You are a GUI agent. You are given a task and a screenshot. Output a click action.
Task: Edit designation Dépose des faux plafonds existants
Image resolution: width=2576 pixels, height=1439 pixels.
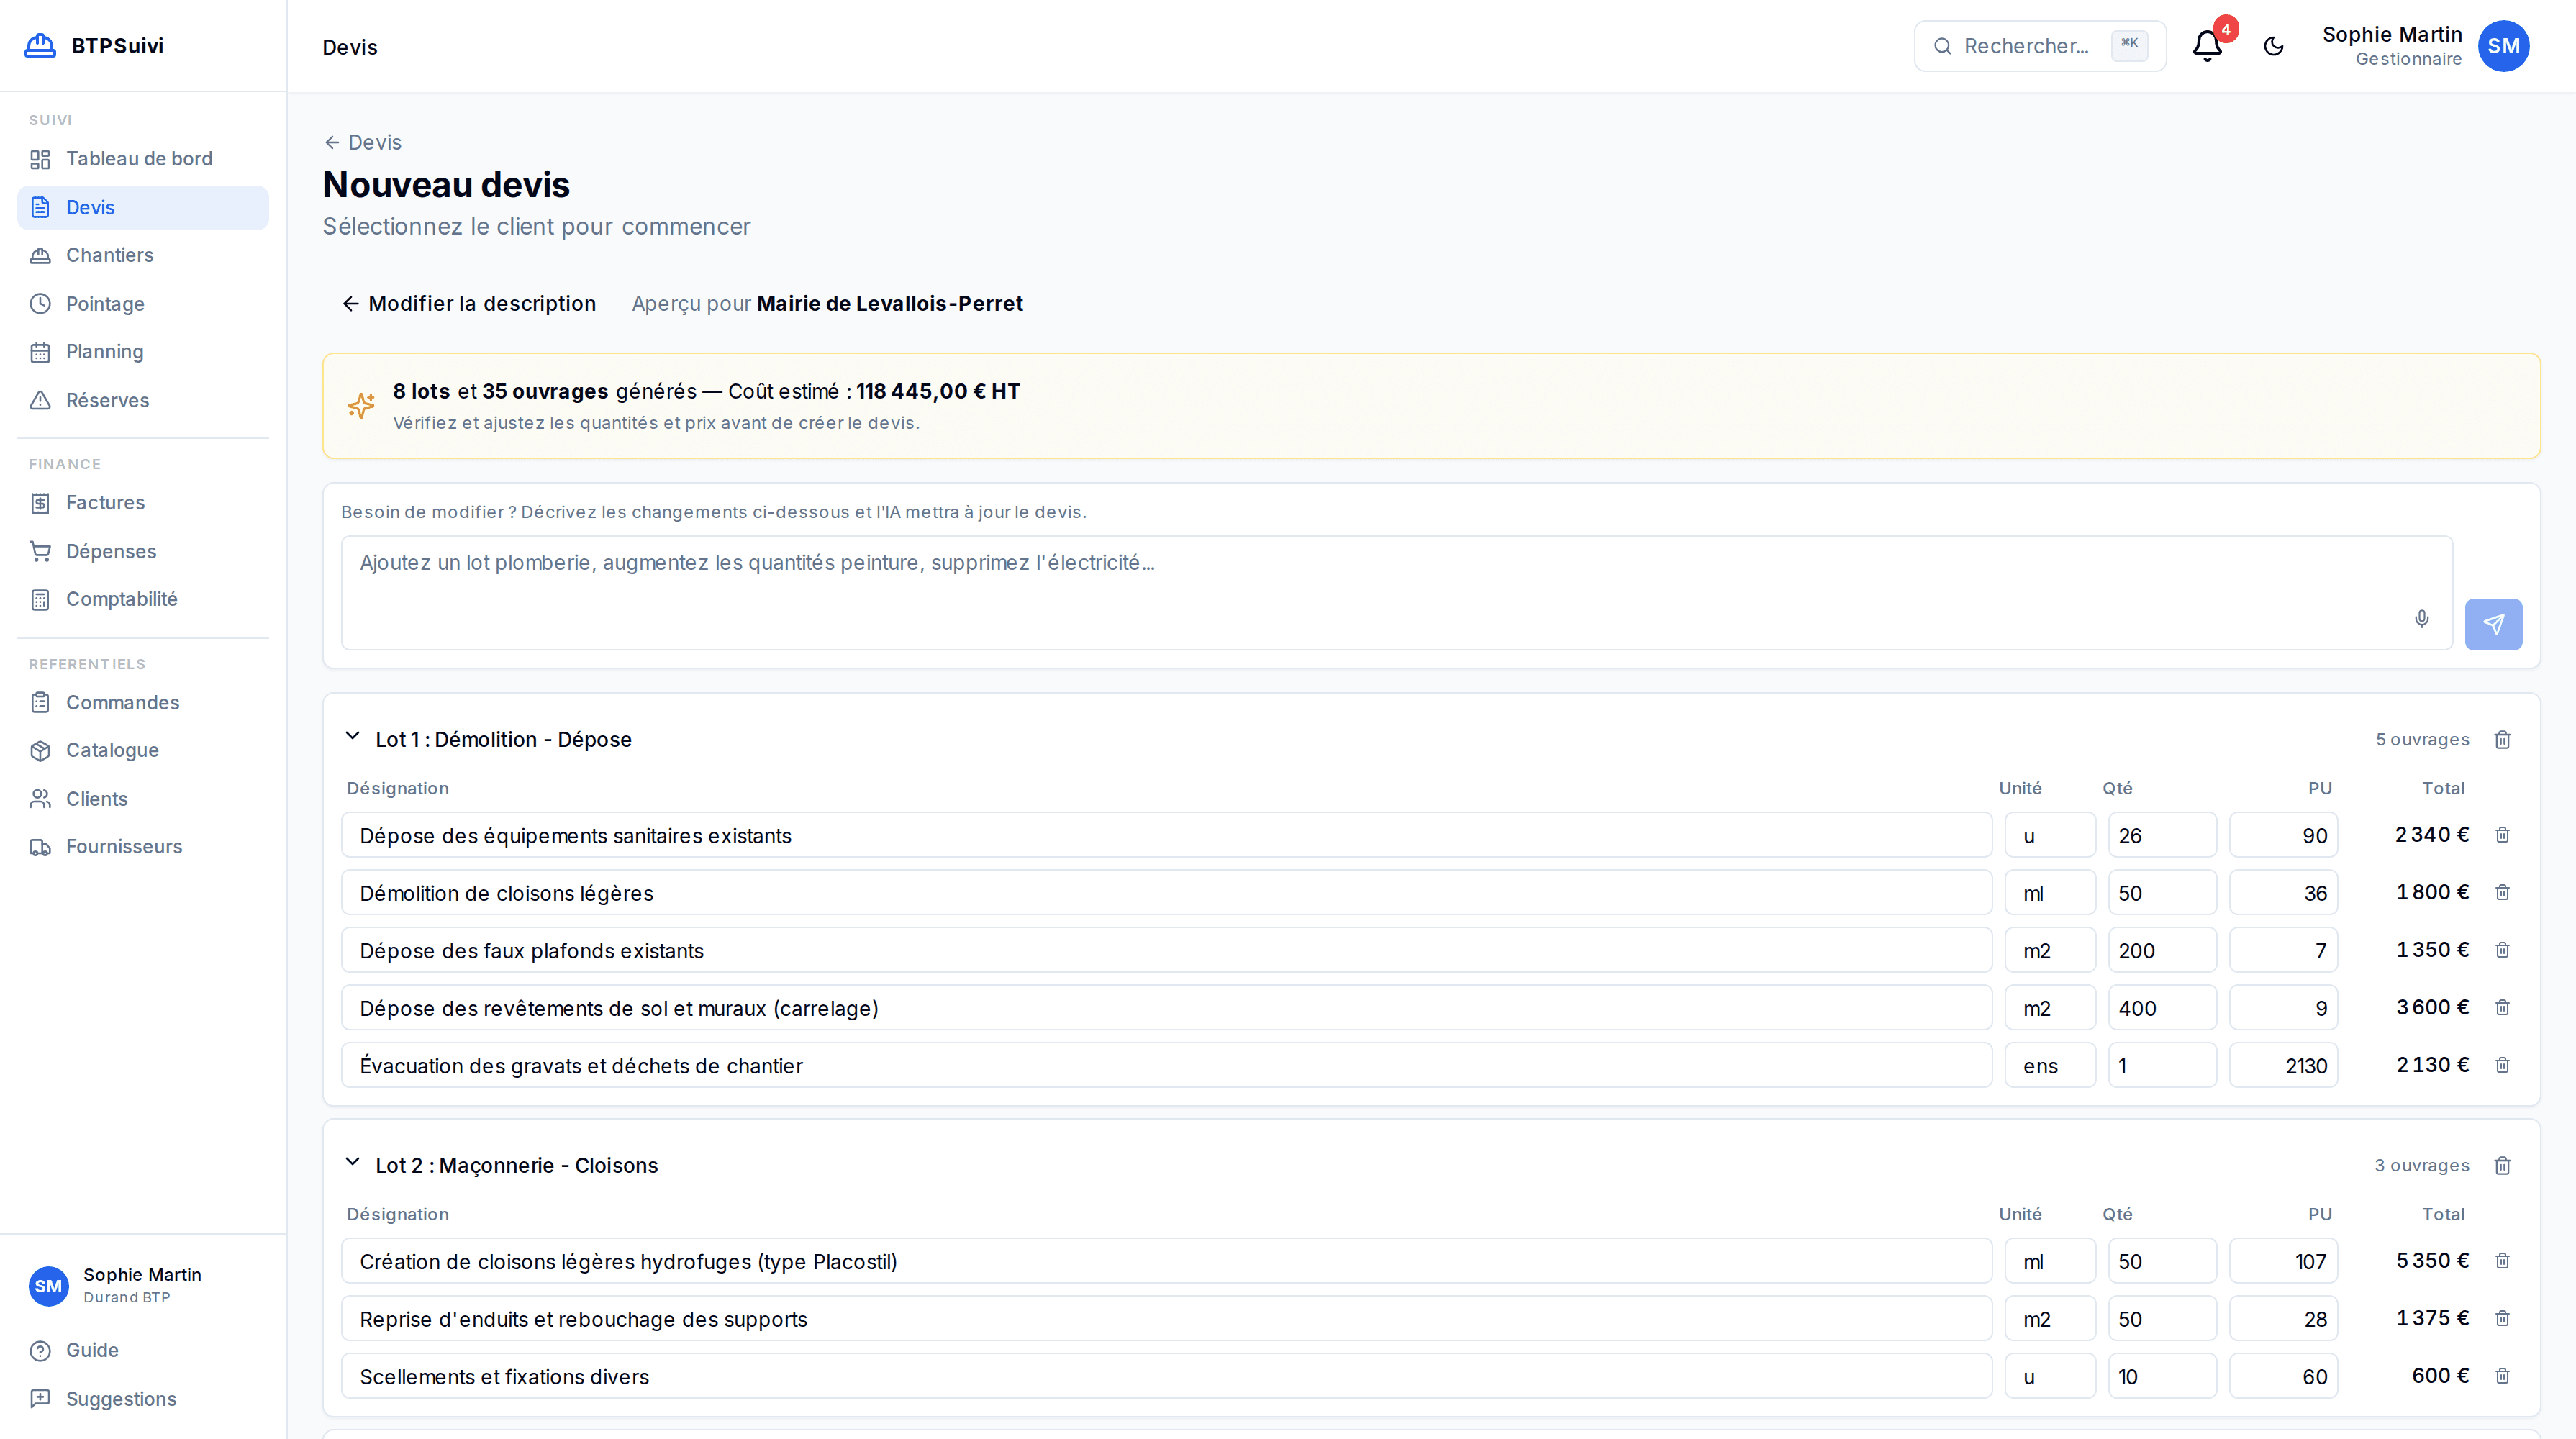[x=1166, y=950]
